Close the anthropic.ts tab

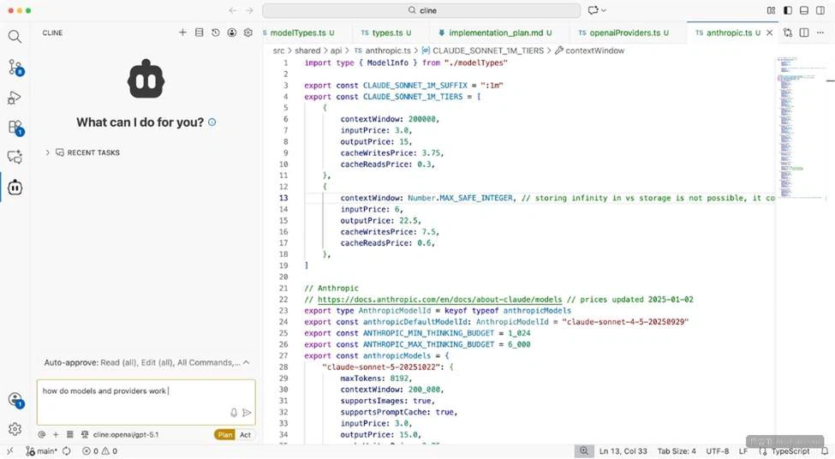pyautogui.click(x=769, y=33)
